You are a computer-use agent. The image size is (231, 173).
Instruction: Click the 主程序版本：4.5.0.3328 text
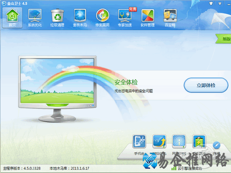22,168
